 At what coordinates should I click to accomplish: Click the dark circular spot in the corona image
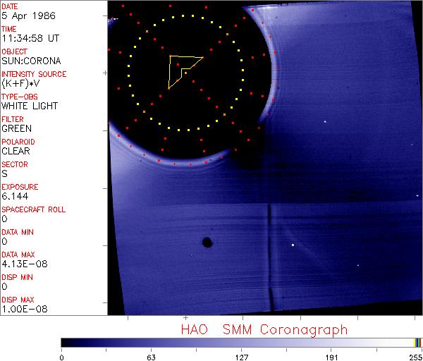(x=207, y=243)
